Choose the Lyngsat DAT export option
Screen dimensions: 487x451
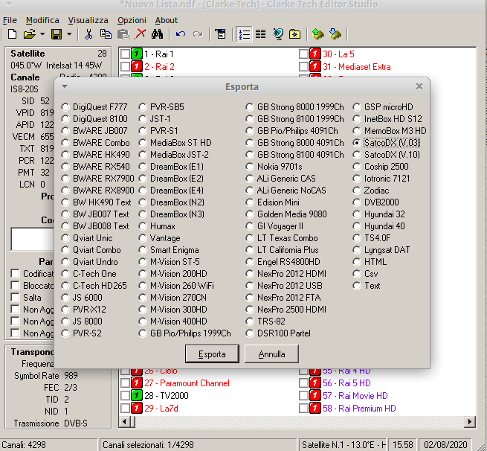[357, 250]
